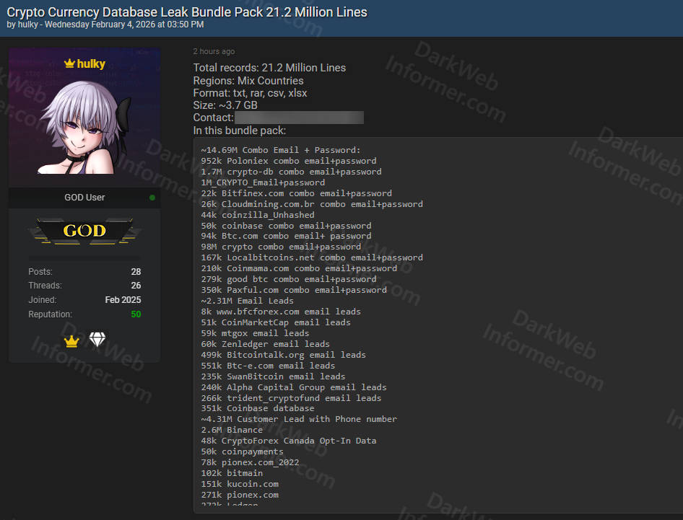
Task: Click the Joined date Feb 2025
Action: [x=123, y=300]
